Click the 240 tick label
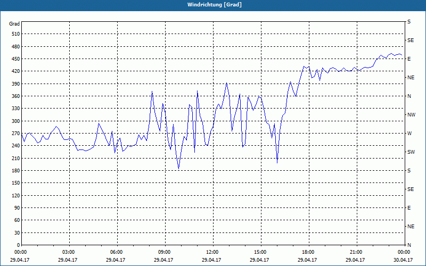The width and height of the screenshot is (426, 266). click(16, 146)
